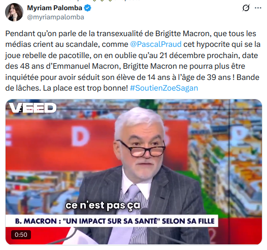Click the "B. MACRON" news ticker banner
267x250 pixels.
pos(112,221)
